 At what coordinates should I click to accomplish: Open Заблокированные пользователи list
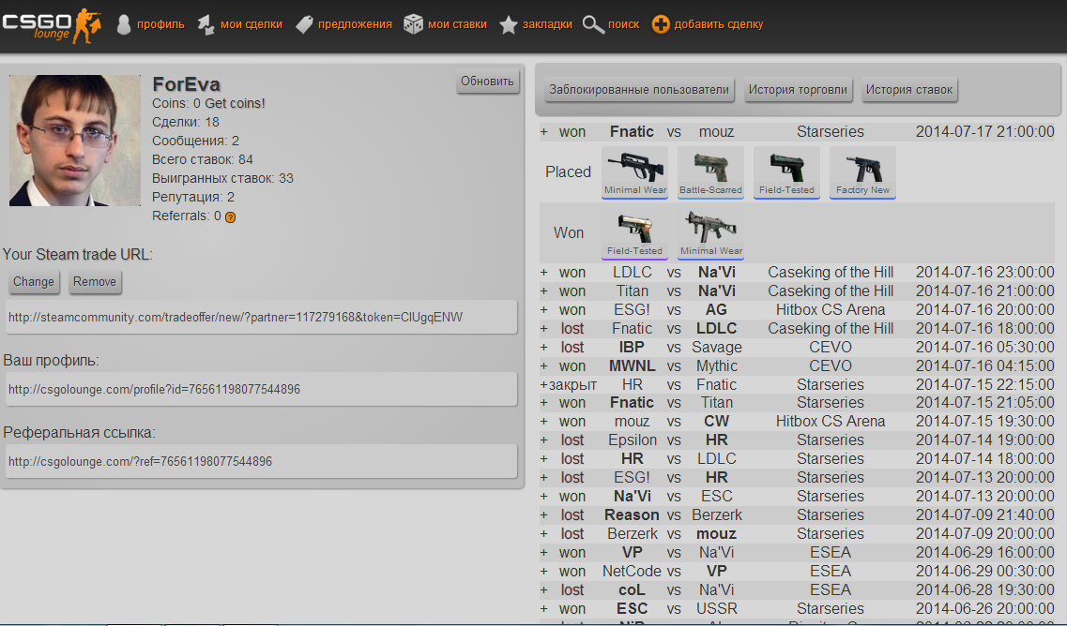click(639, 90)
